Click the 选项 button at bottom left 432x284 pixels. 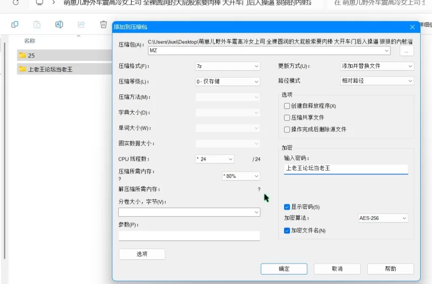142,254
